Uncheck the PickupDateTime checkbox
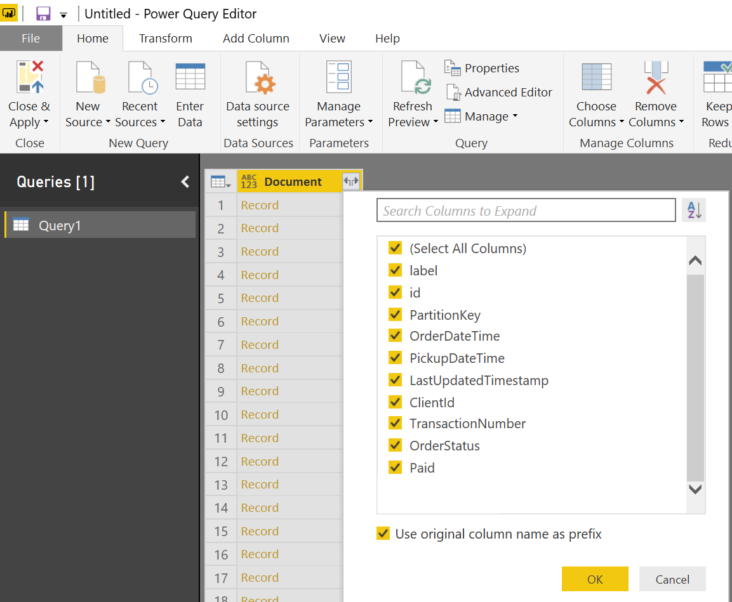Viewport: 732px width, 602px height. 395,358
